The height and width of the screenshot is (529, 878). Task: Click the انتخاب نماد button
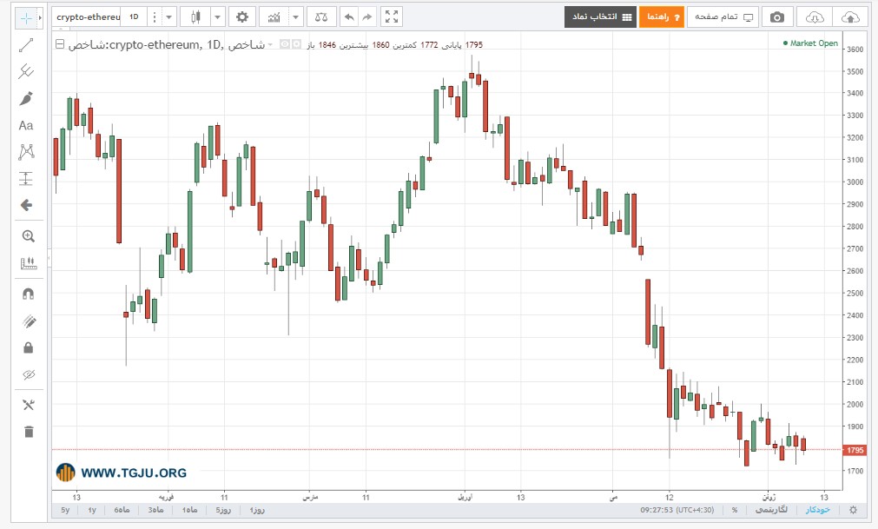click(600, 17)
